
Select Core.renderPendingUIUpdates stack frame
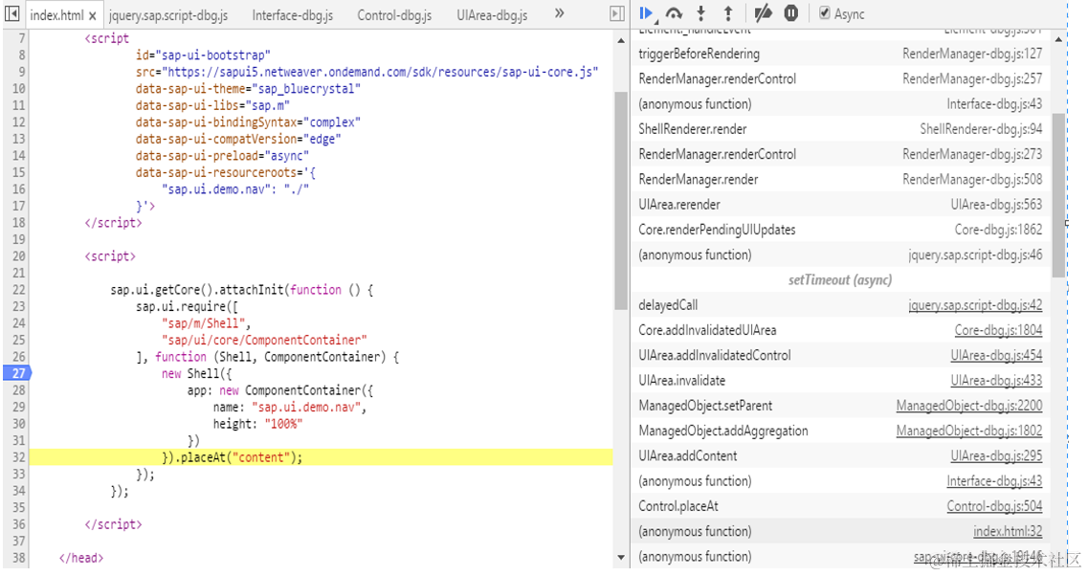[840, 230]
